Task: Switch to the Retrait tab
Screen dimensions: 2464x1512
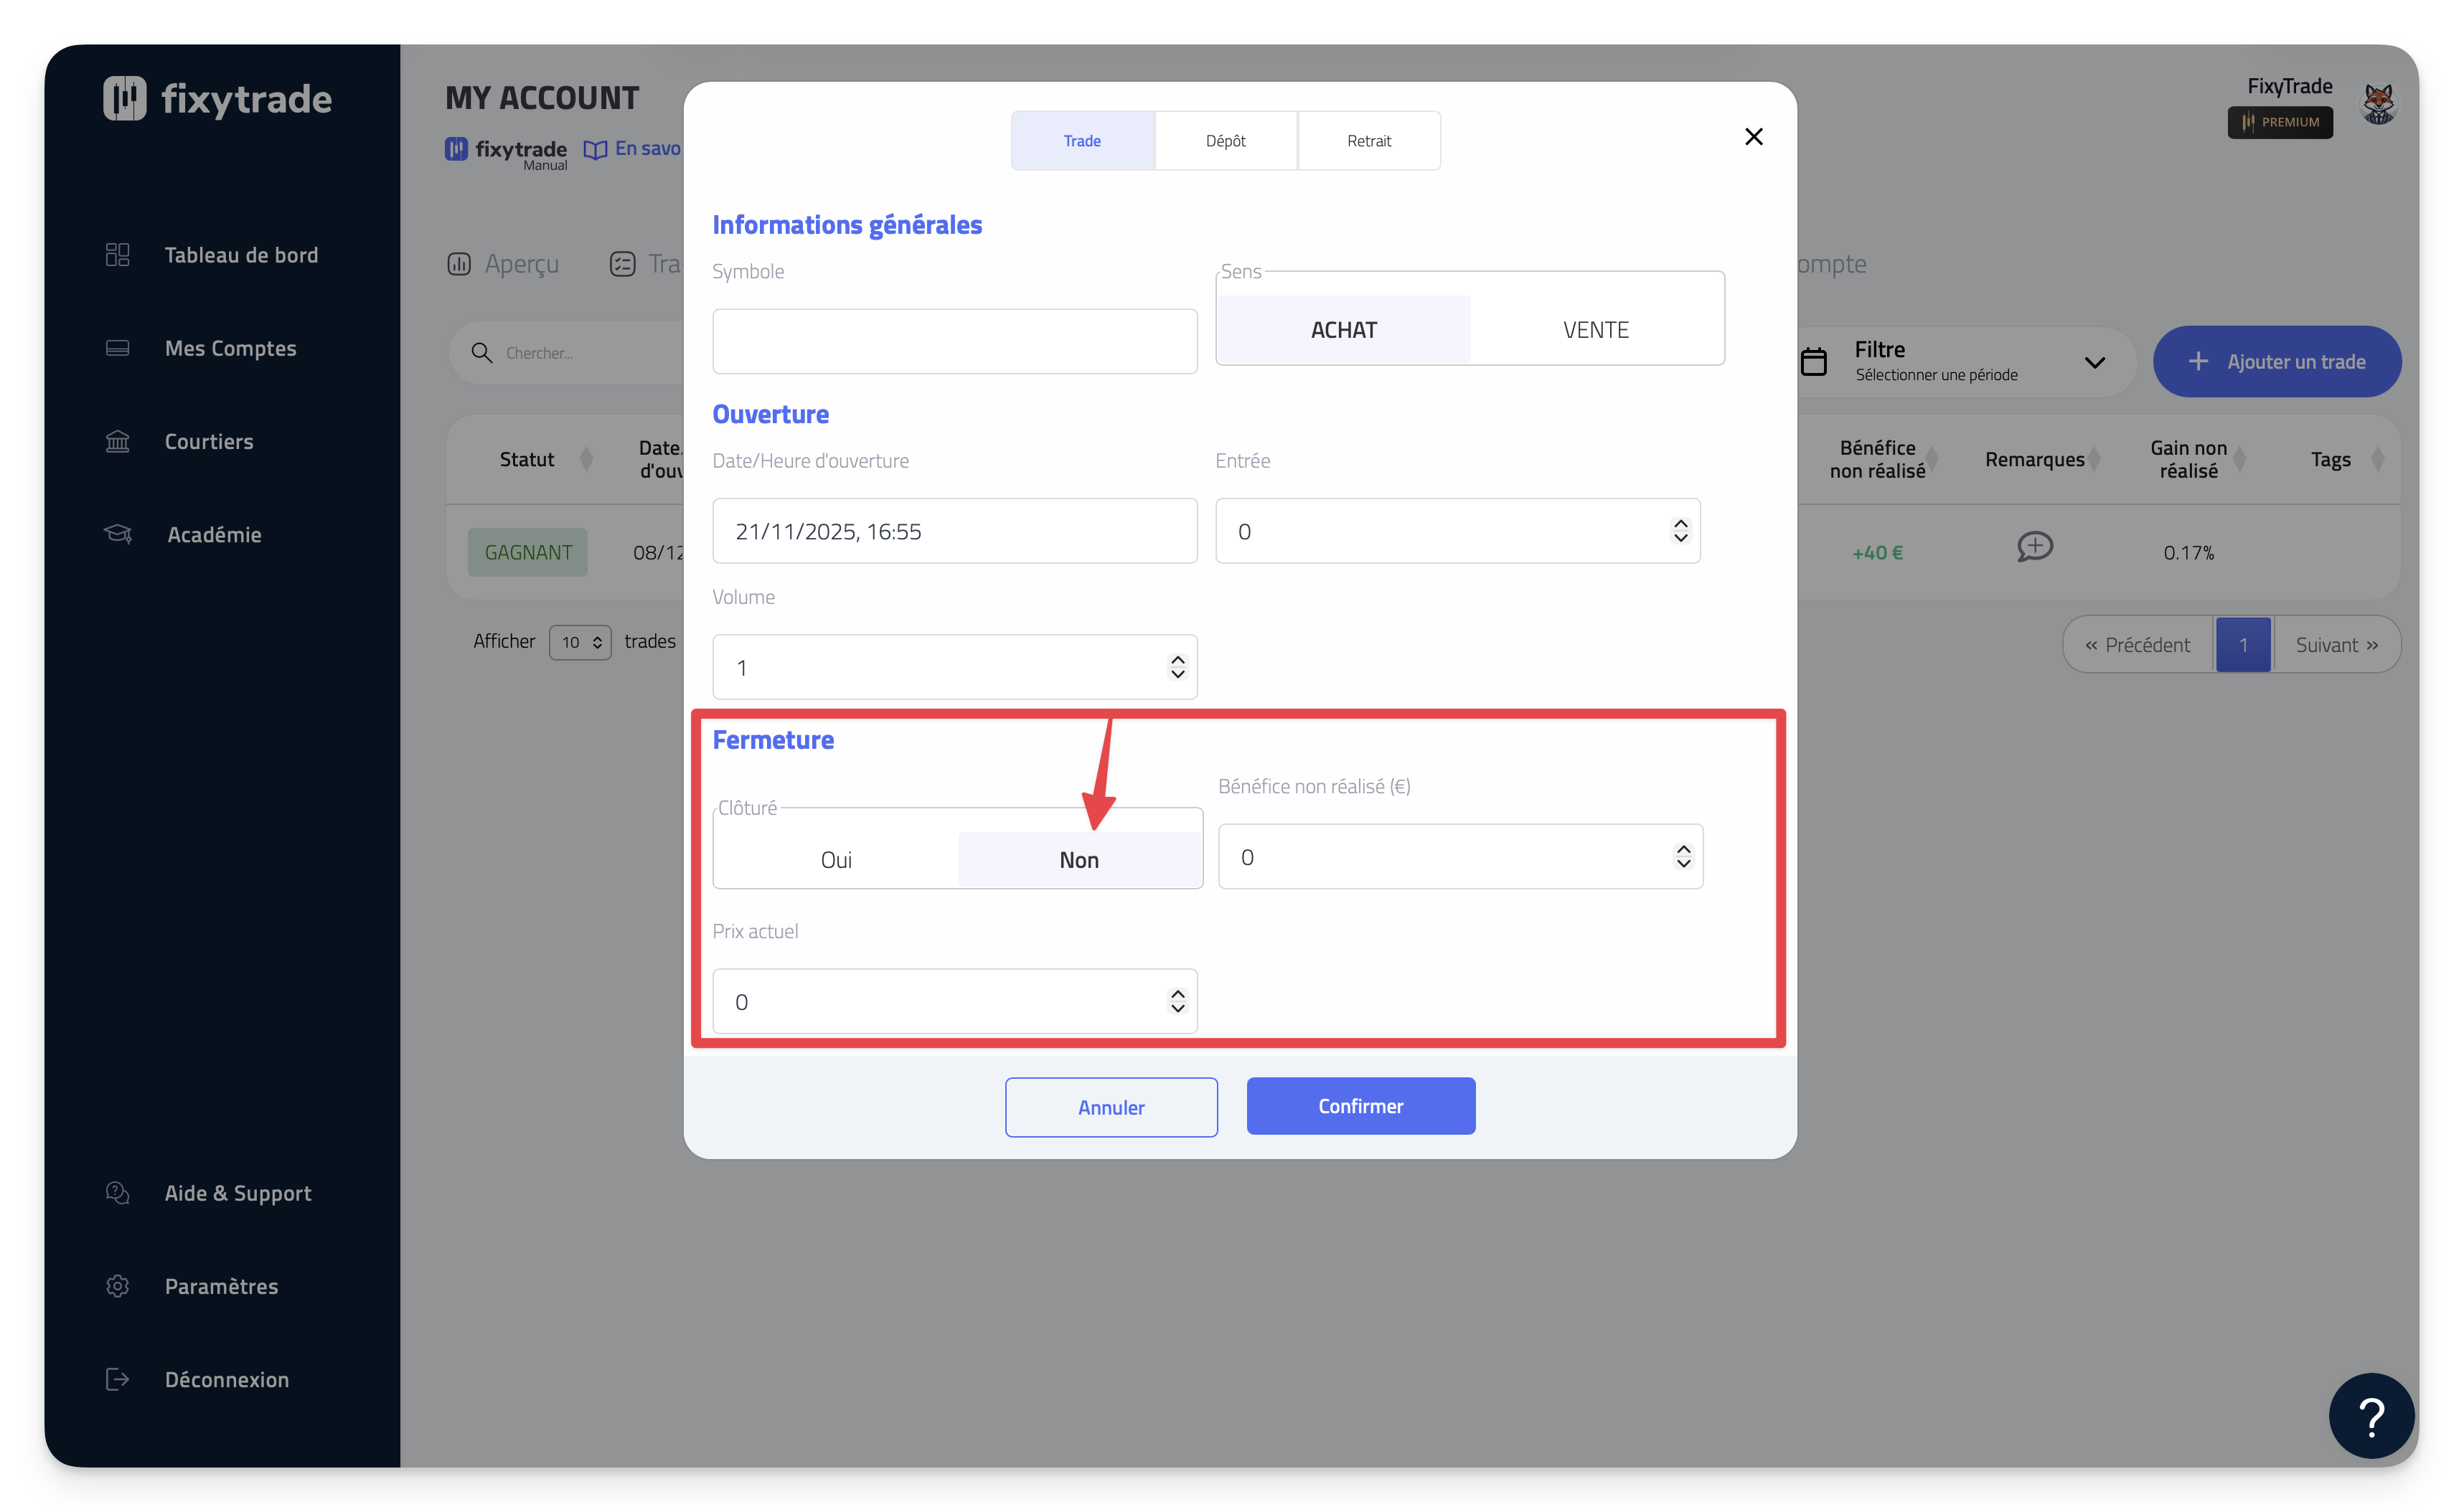Action: (x=1368, y=141)
